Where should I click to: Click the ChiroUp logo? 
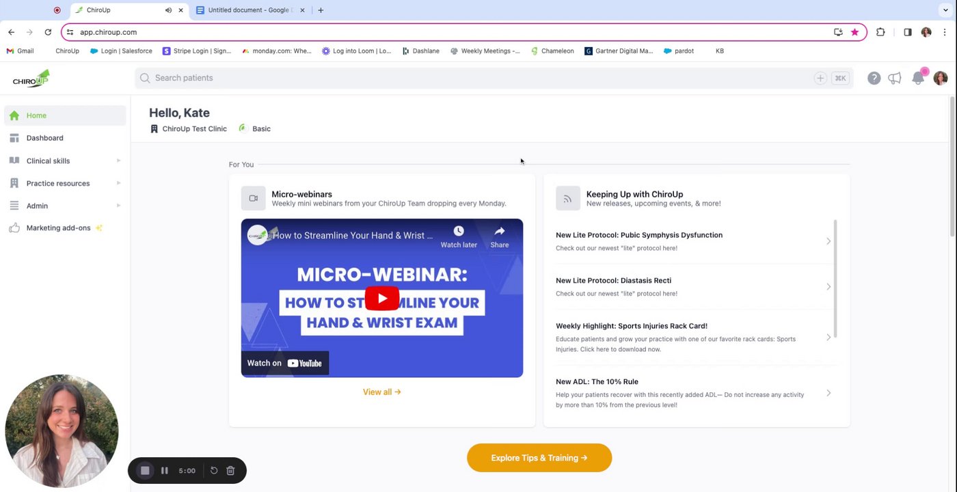(31, 78)
